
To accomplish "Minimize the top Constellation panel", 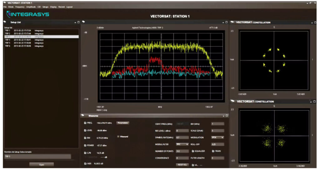I will 311,22.
